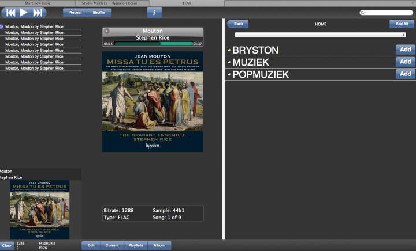This screenshot has height=251, width=416.
Task: Open the Edit view
Action: (x=91, y=245)
